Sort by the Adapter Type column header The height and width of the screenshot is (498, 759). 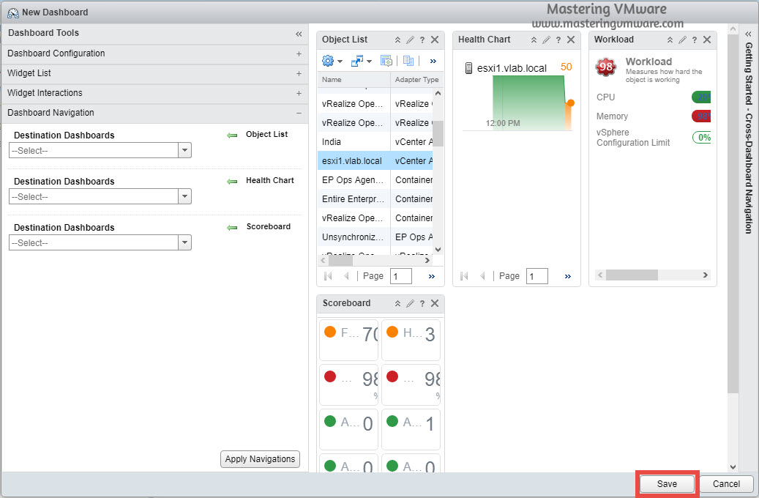(416, 79)
